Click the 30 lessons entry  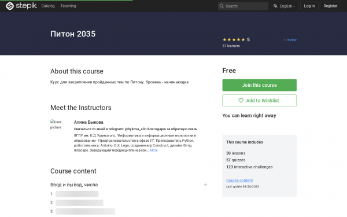pos(236,153)
